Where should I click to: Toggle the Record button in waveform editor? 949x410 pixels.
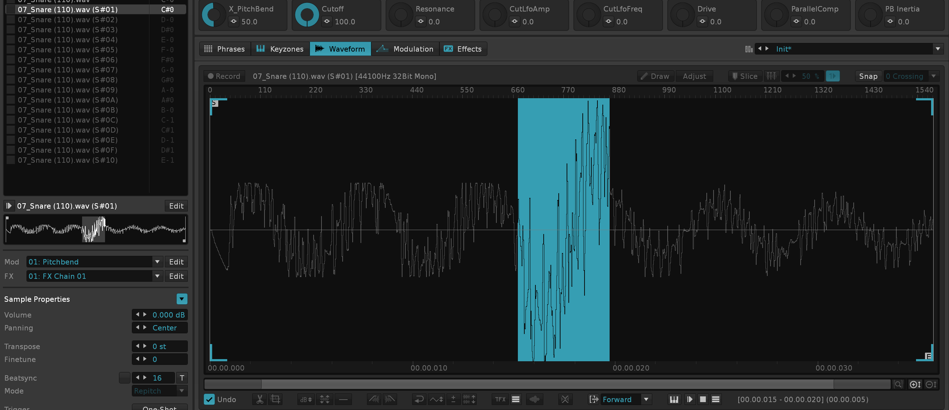point(224,76)
